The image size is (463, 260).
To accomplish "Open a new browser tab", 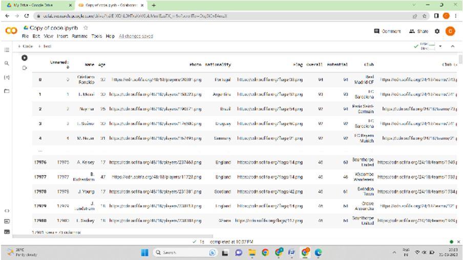I will coord(154,5).
